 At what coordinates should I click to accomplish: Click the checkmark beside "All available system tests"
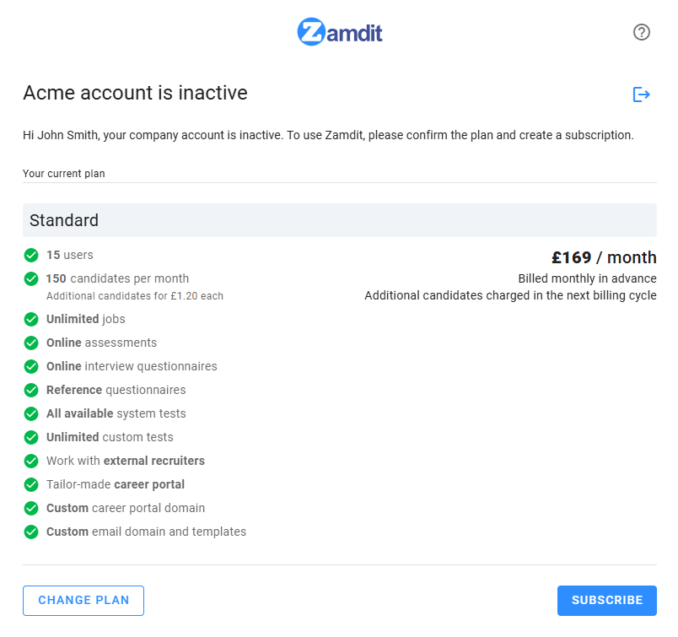[x=31, y=413]
